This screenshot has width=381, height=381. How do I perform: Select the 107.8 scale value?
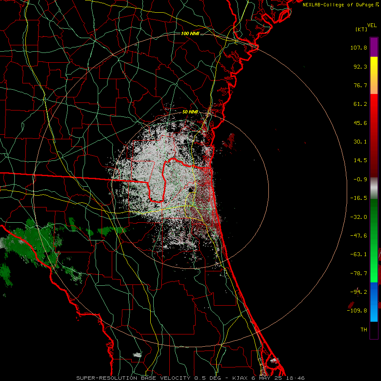359,47
